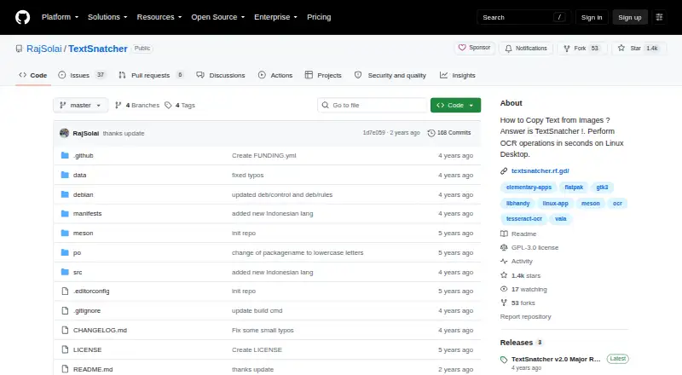Screen dimensions: 682x375
Task: Switch to the Issues tab
Action: coord(82,75)
